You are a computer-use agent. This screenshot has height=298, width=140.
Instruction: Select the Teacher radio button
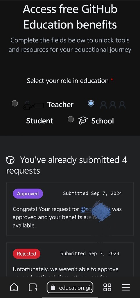point(15,103)
